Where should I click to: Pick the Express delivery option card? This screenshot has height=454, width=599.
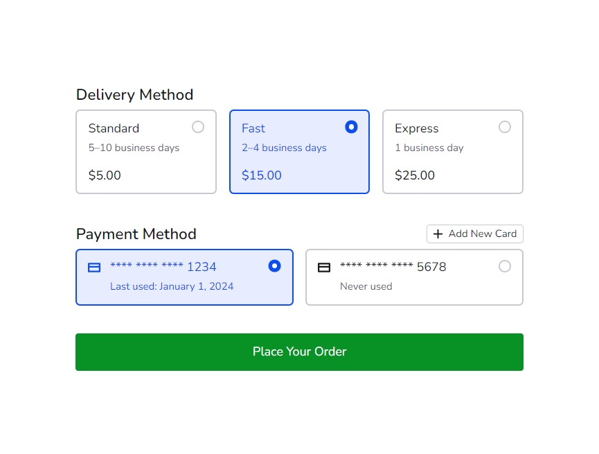click(x=453, y=152)
